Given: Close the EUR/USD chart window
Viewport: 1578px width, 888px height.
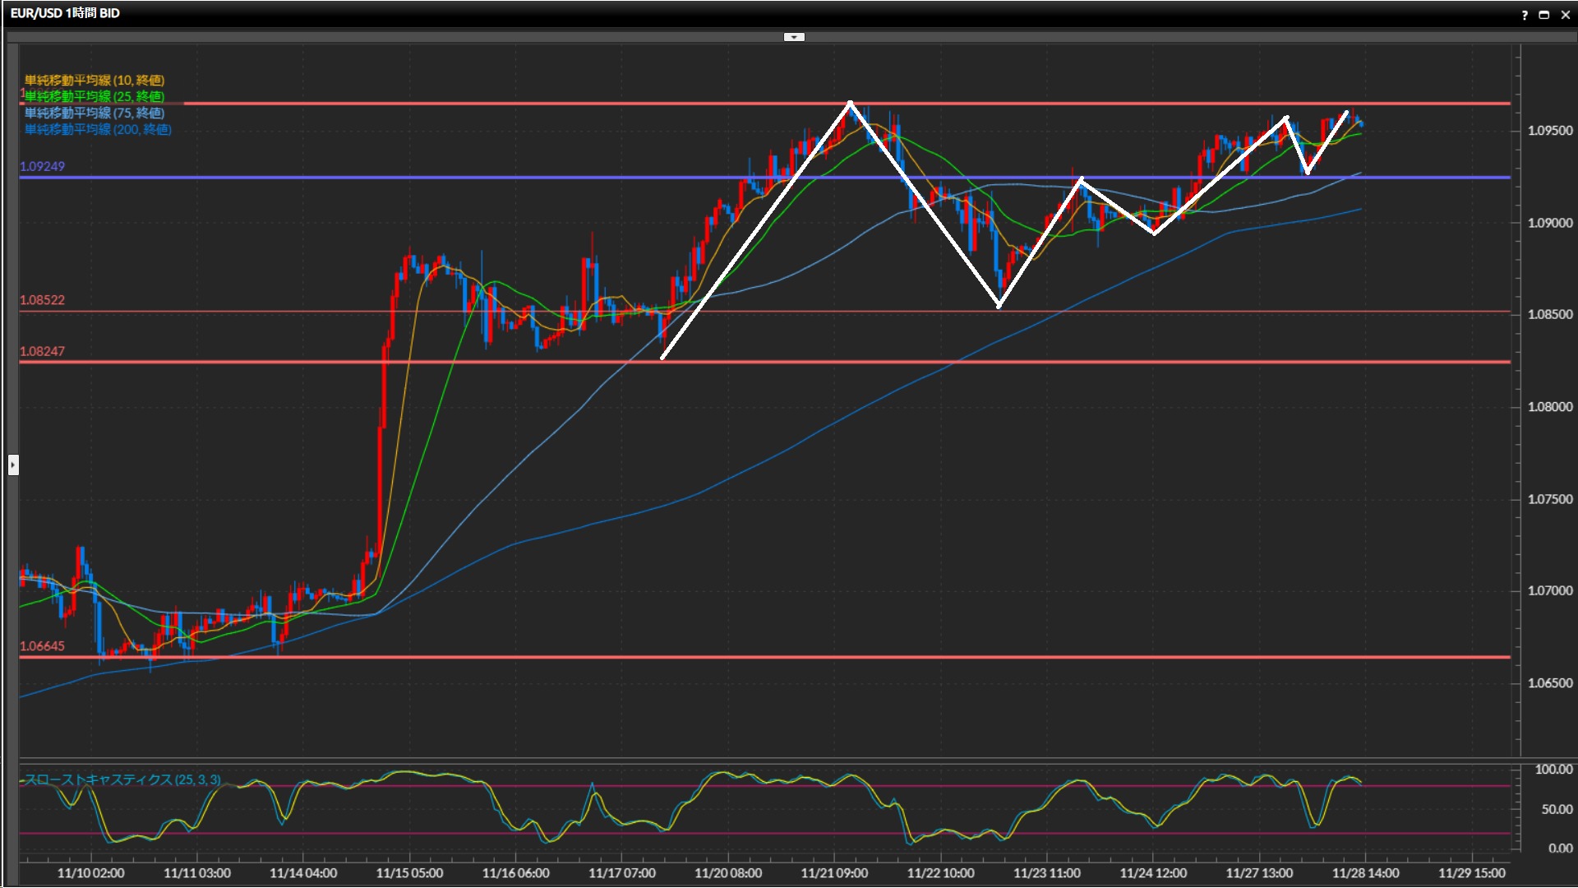Looking at the screenshot, I should coord(1565,15).
